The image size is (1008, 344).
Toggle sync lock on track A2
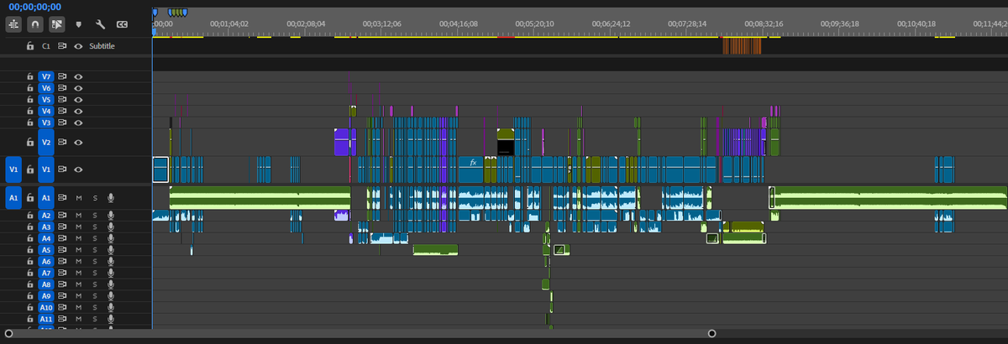point(62,216)
